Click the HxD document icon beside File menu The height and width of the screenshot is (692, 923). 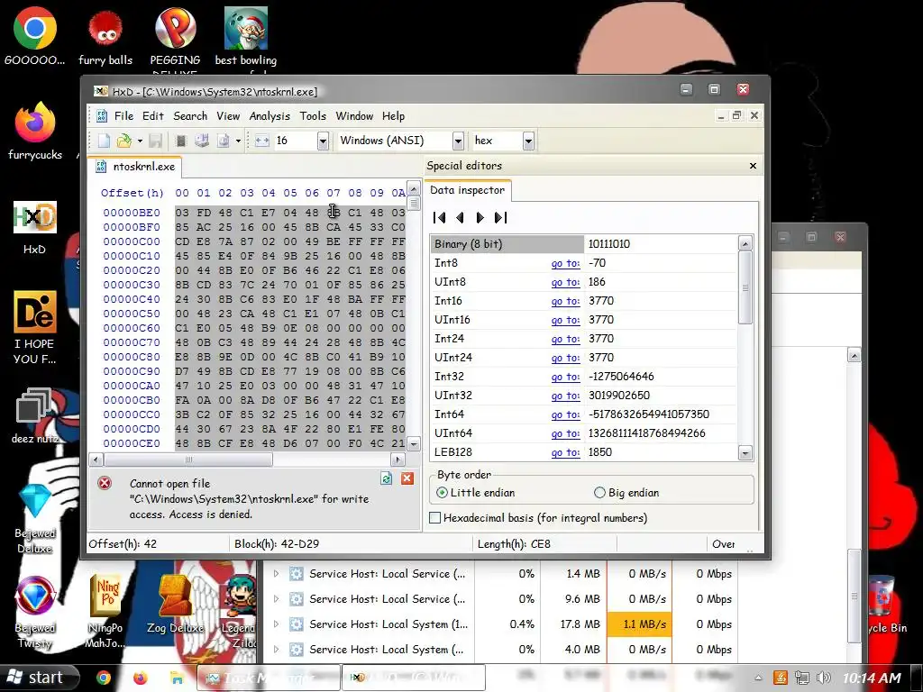[x=101, y=116]
